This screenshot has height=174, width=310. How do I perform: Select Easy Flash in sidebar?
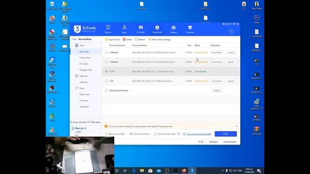pos(84,52)
